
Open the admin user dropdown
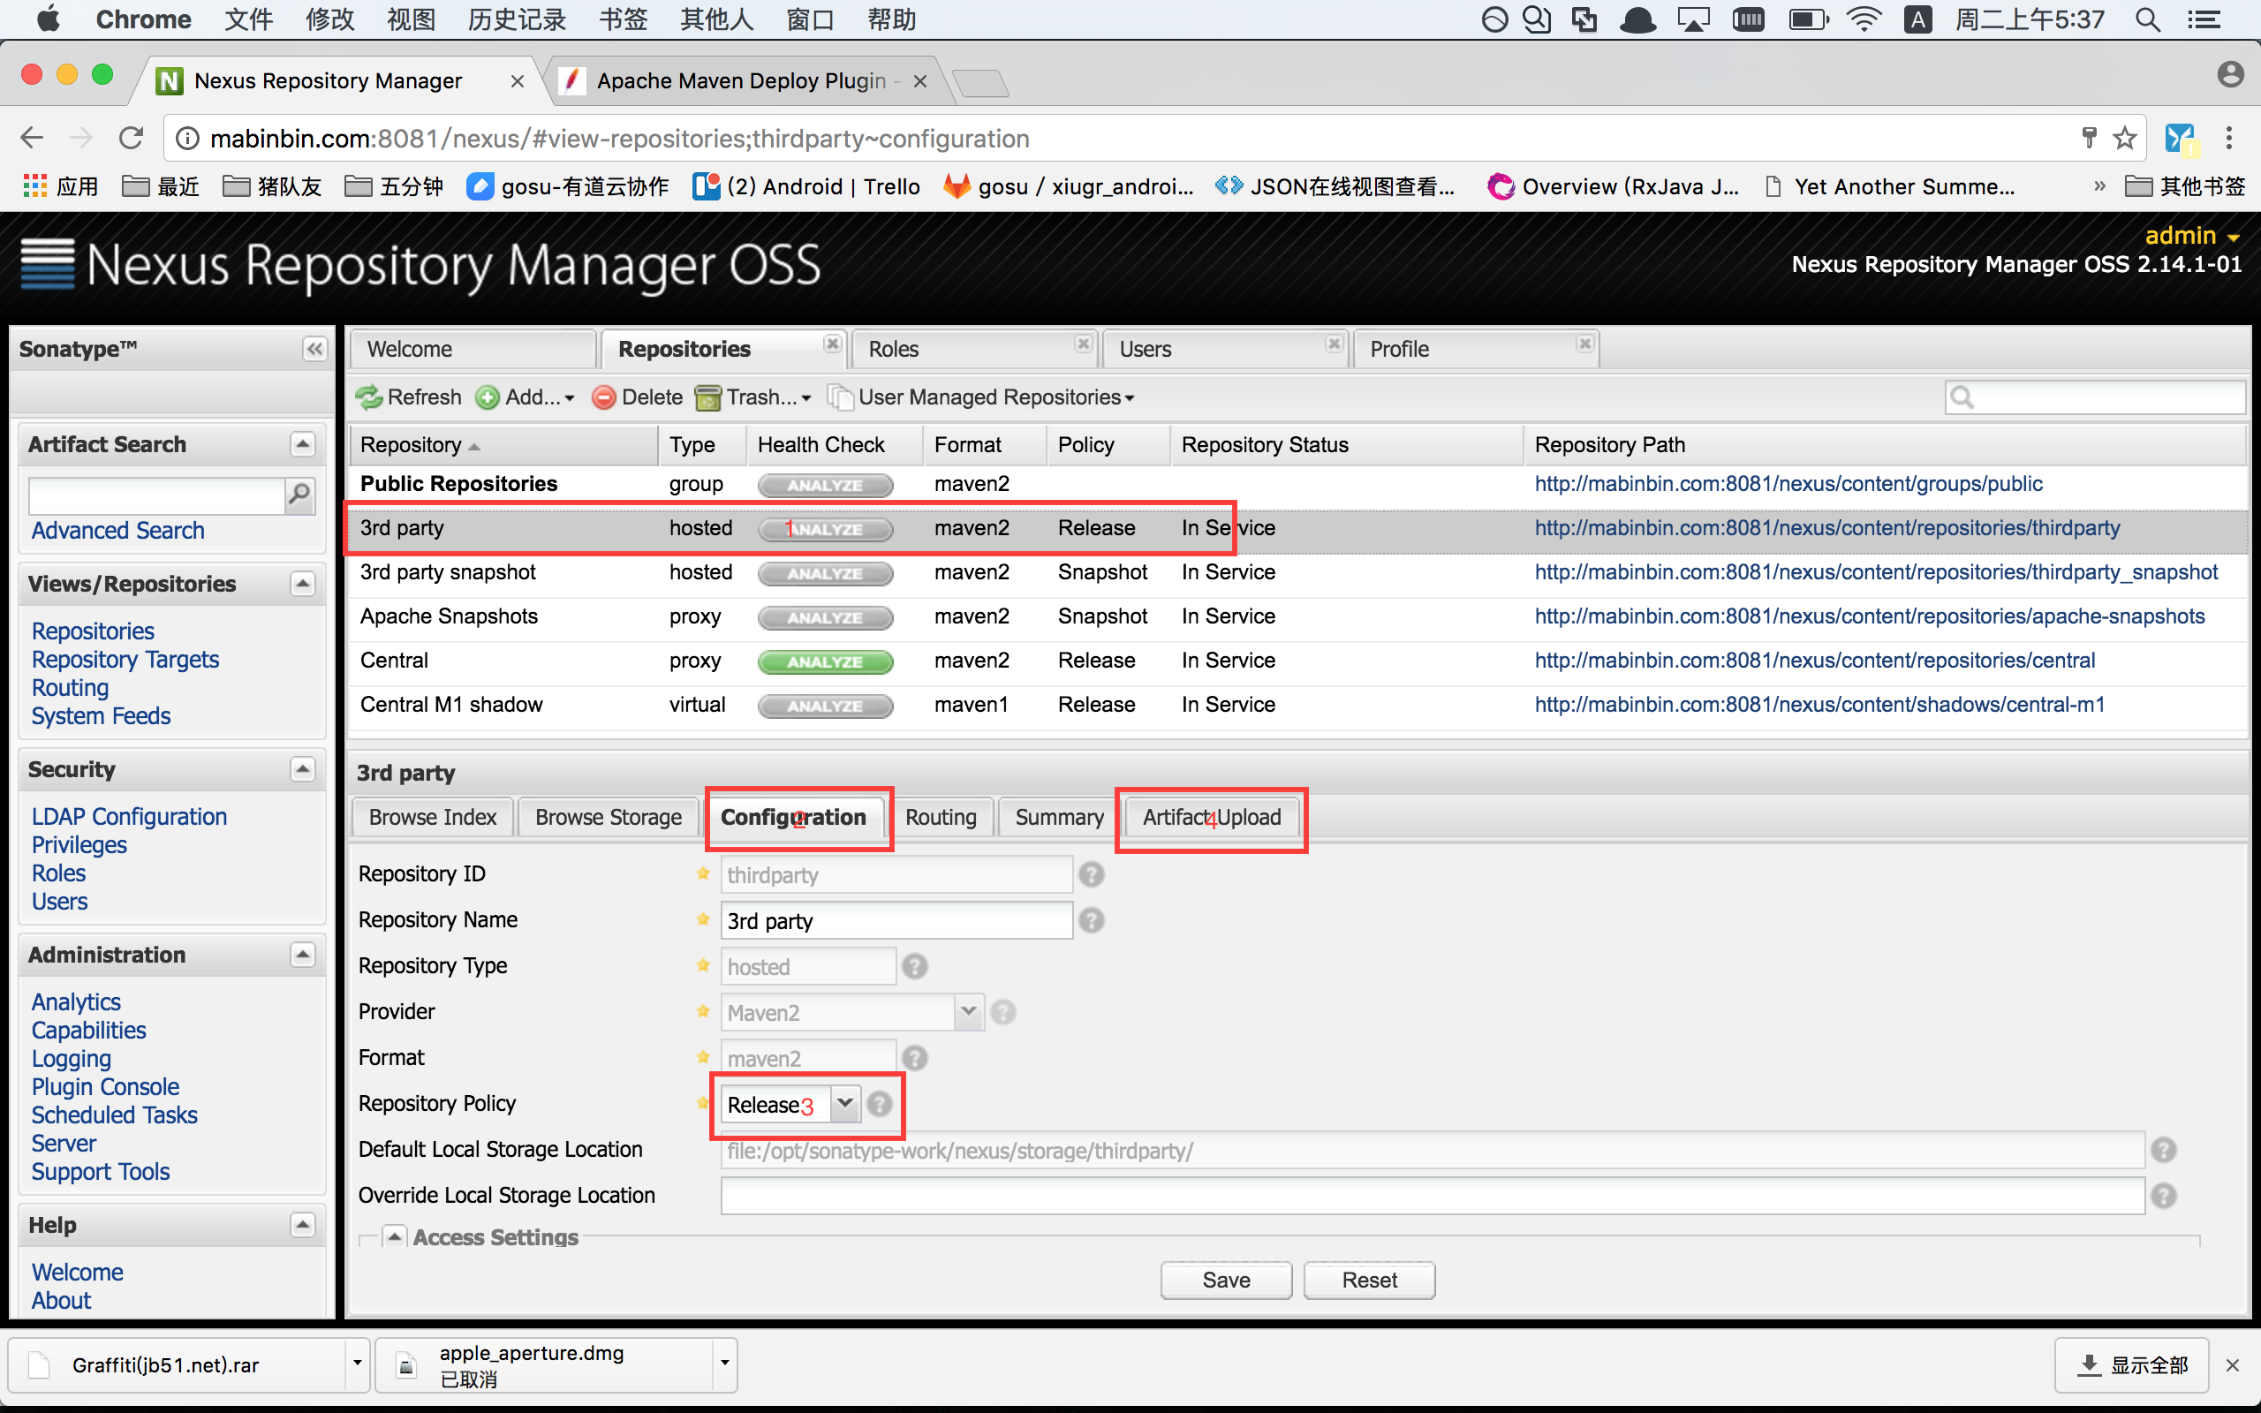pos(2191,236)
